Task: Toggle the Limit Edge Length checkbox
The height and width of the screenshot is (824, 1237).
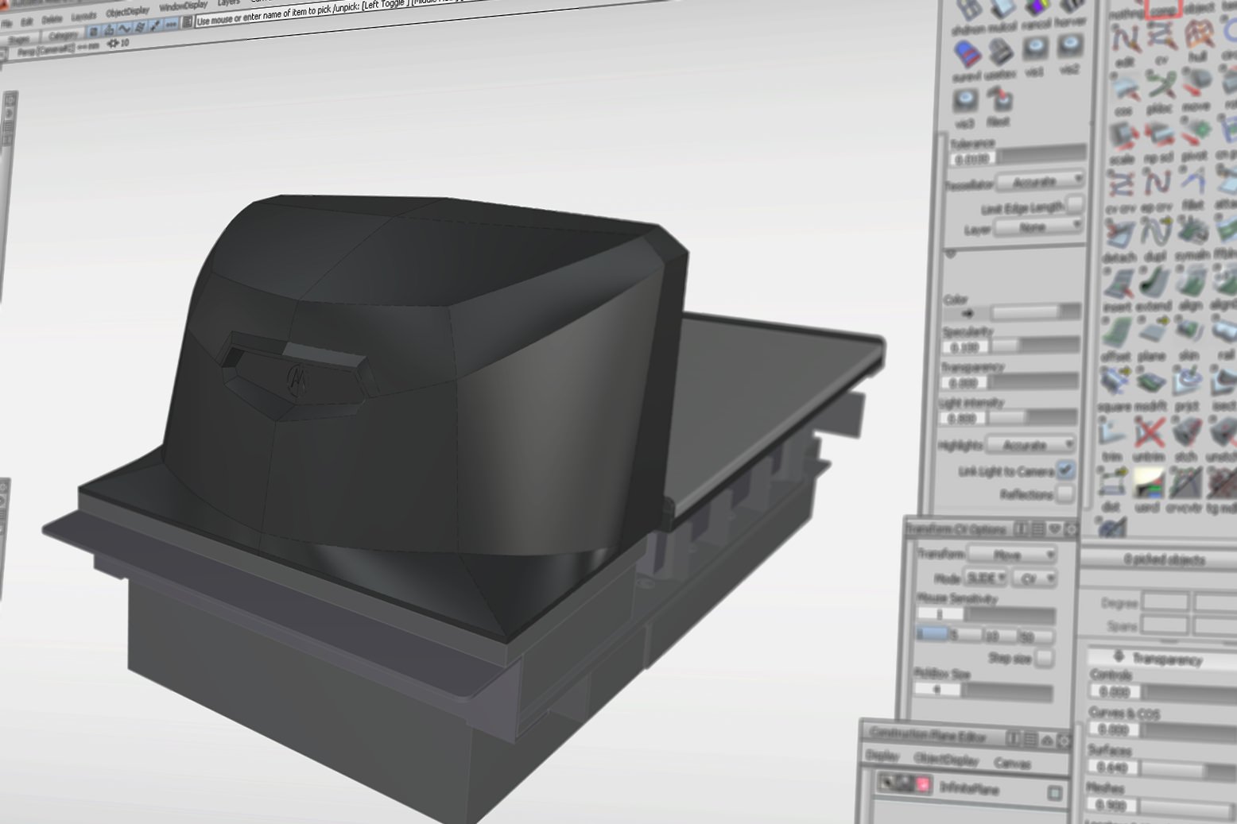Action: click(x=1075, y=204)
